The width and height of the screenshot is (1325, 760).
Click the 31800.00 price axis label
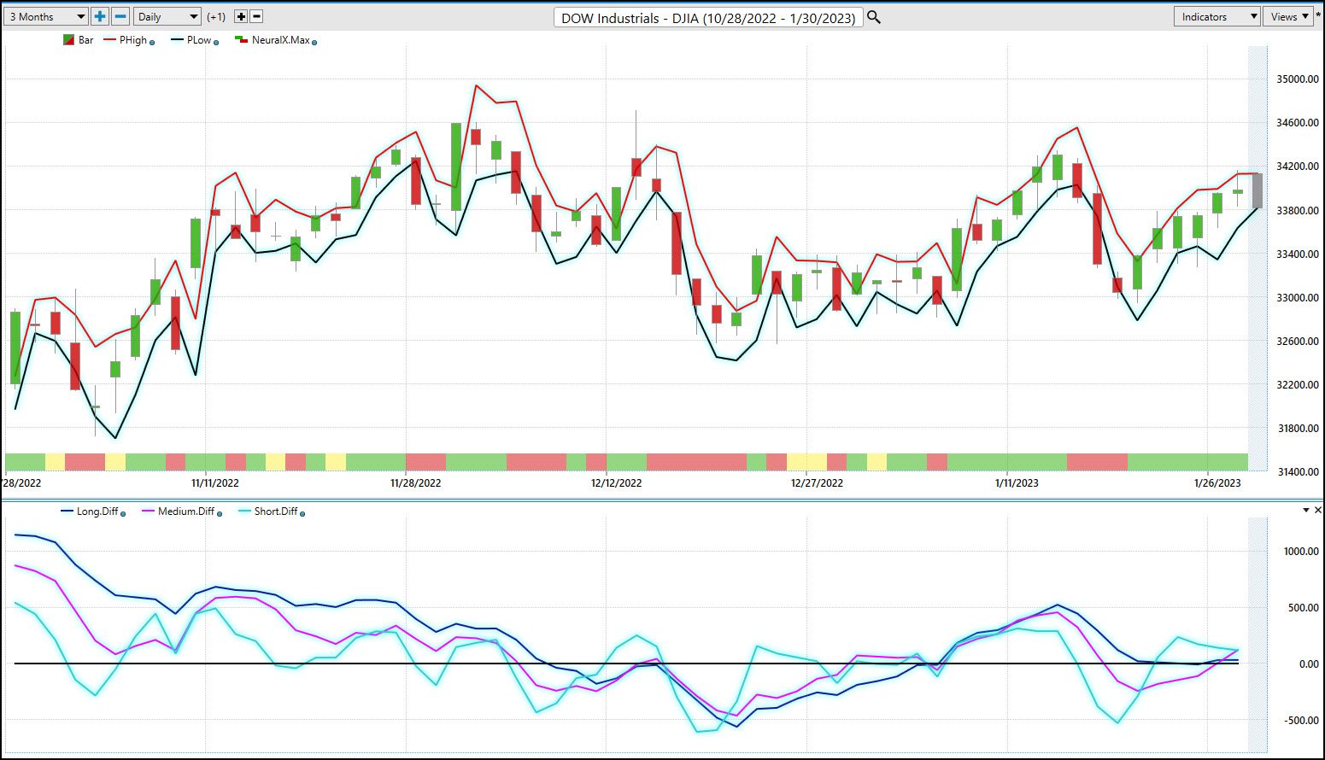click(1298, 429)
